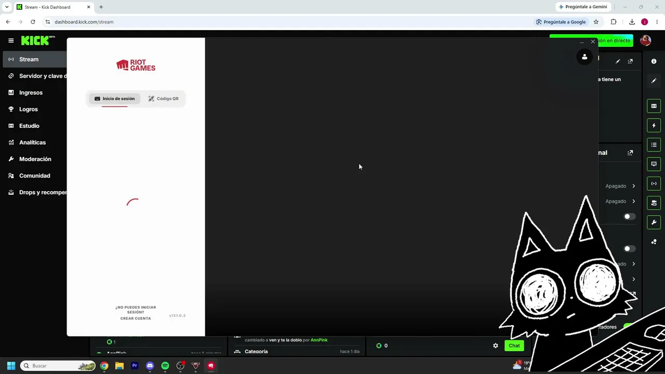Click the green Chat button
665x374 pixels.
coord(514,345)
